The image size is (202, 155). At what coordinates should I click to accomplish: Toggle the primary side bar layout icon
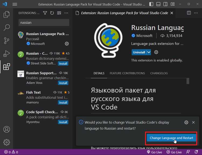151,4
